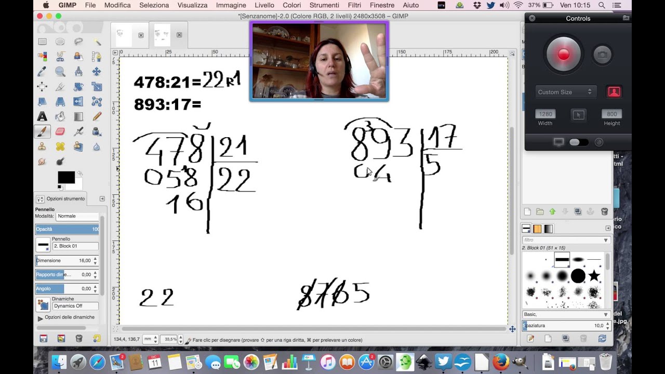Toggle the webcam overlay button in Controls
The width and height of the screenshot is (665, 374).
coord(614,92)
